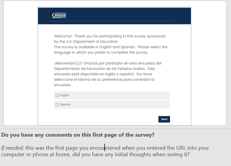Click the 'seleccione el idioma de su preferencia' line
Viewport: 231px width, 166px height.
104,79
